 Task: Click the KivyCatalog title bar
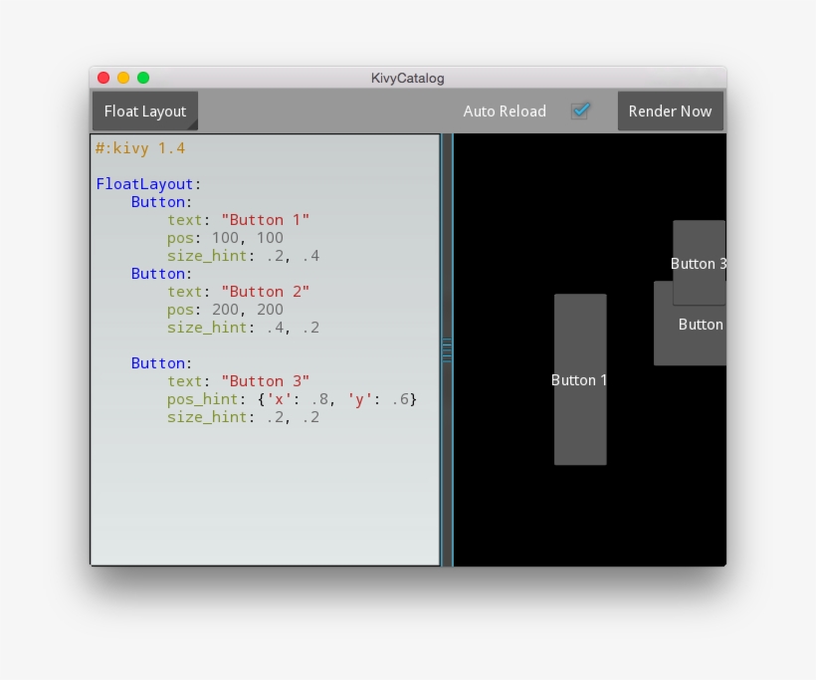(409, 78)
